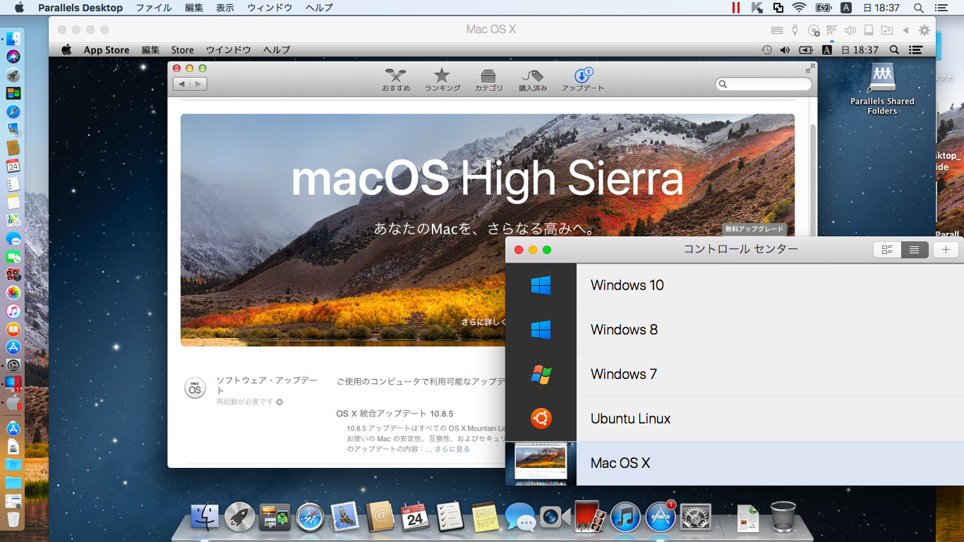This screenshot has height=542, width=964.
Task: Select Windows 7 virtual machine row
Action: coord(735,374)
